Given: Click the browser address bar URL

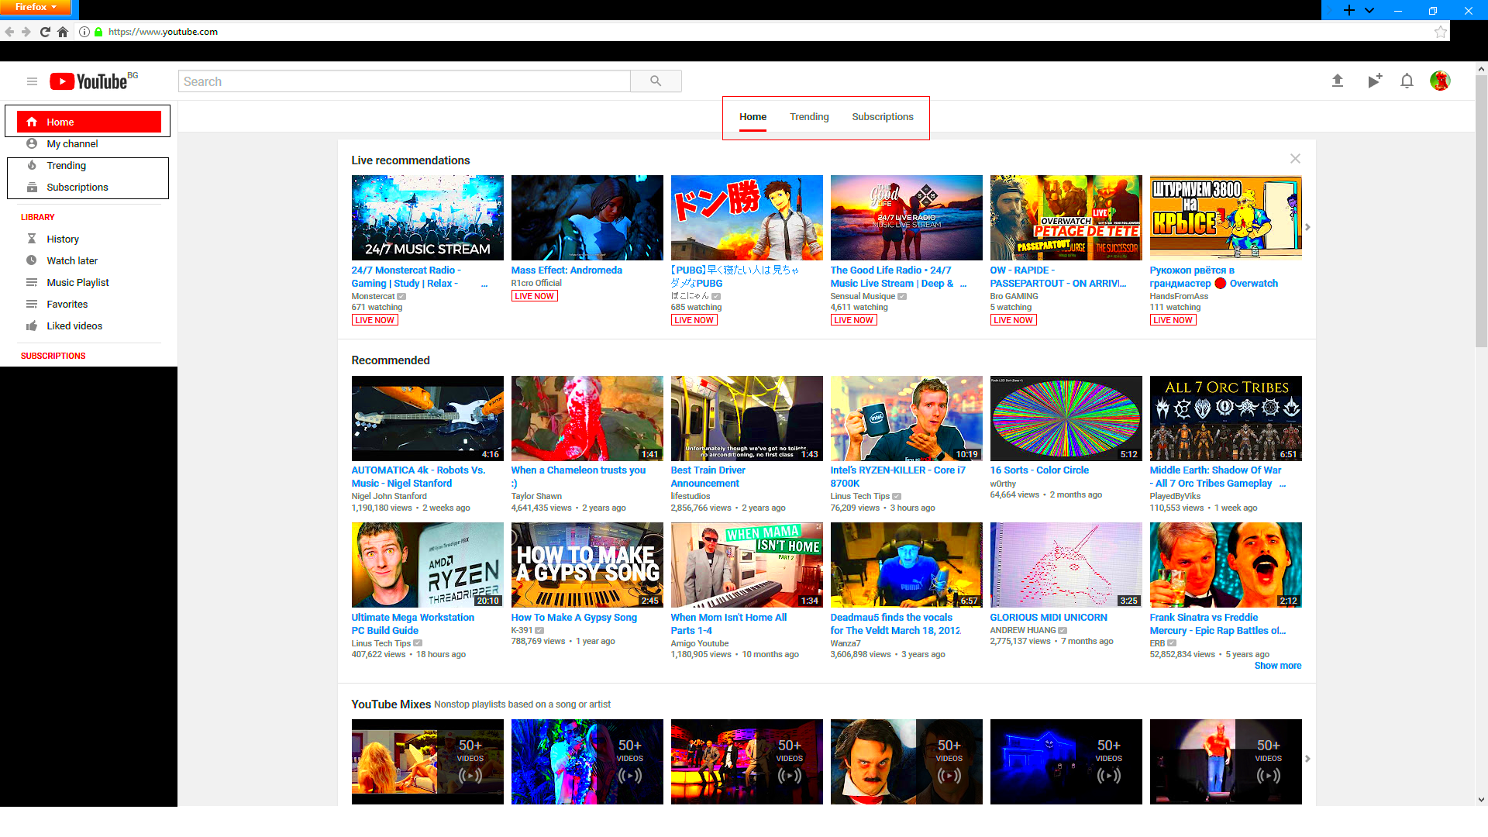Looking at the screenshot, I should click(163, 32).
